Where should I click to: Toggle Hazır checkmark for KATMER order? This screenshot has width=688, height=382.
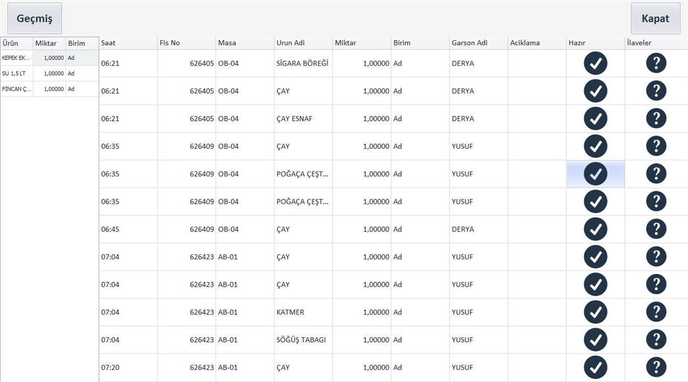(595, 312)
